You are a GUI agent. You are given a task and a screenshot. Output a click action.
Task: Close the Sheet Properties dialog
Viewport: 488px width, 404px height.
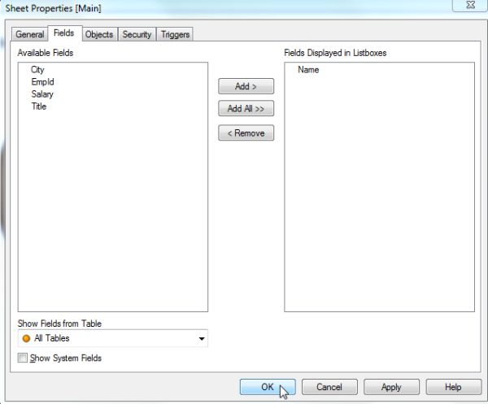click(471, 5)
